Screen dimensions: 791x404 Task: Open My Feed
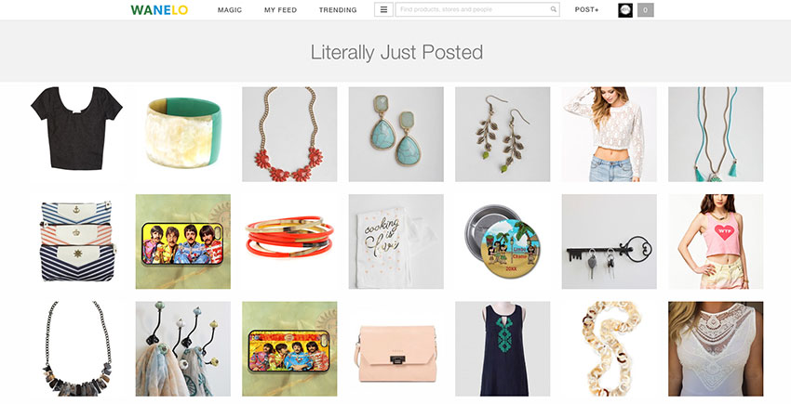(280, 10)
